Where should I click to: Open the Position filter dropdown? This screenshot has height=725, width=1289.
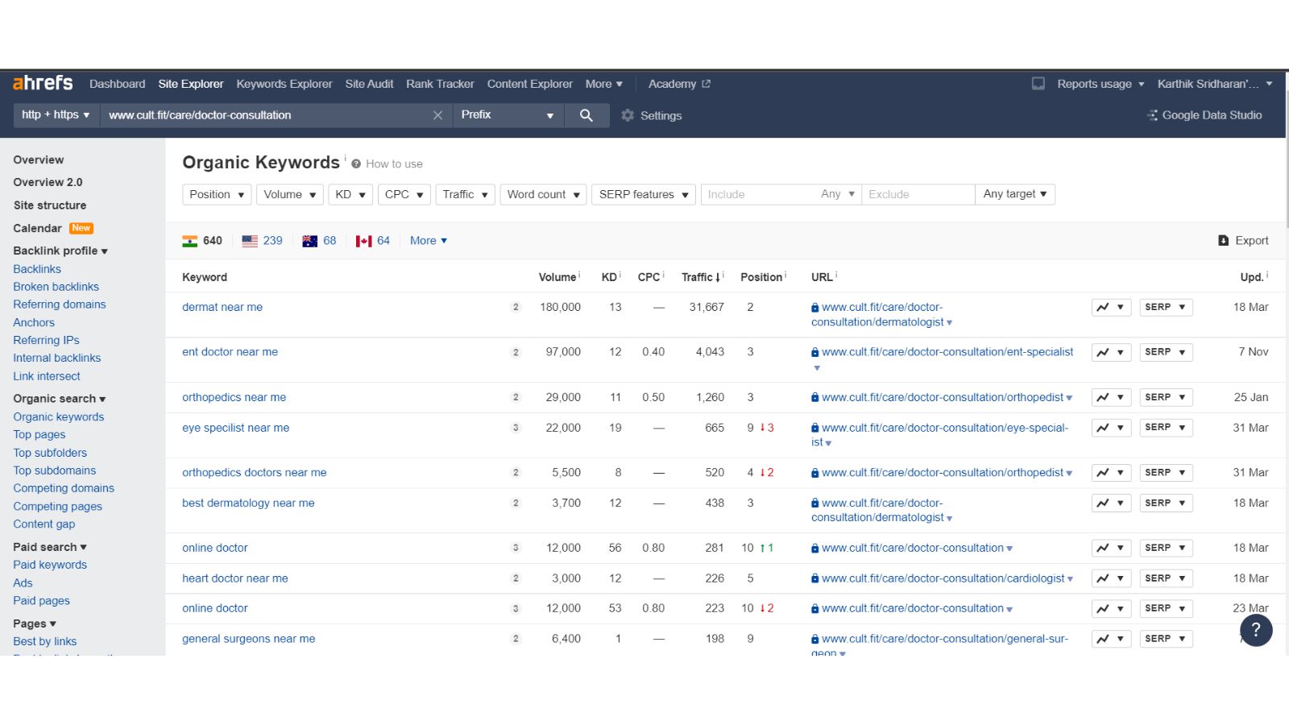pyautogui.click(x=218, y=194)
